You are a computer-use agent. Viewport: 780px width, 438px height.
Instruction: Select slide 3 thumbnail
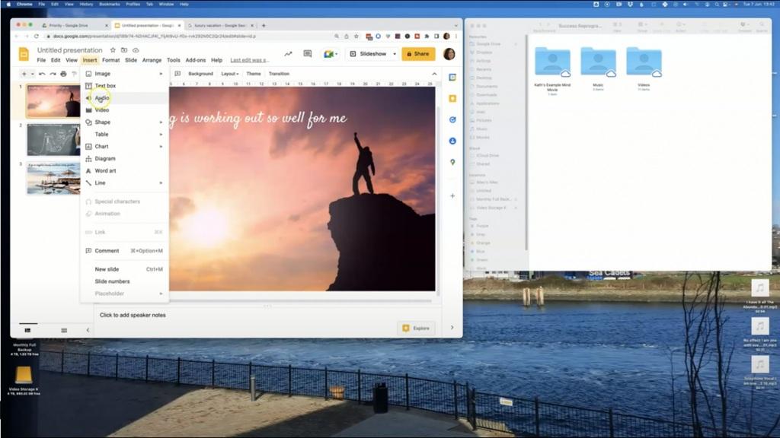pyautogui.click(x=53, y=178)
